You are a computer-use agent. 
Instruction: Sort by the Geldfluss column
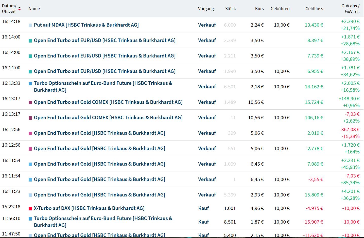[x=314, y=9]
